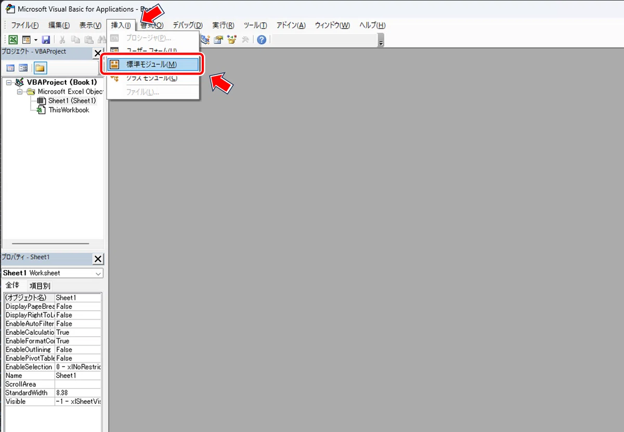Click the EnableOutlining False value
The height and width of the screenshot is (432, 624).
point(78,350)
